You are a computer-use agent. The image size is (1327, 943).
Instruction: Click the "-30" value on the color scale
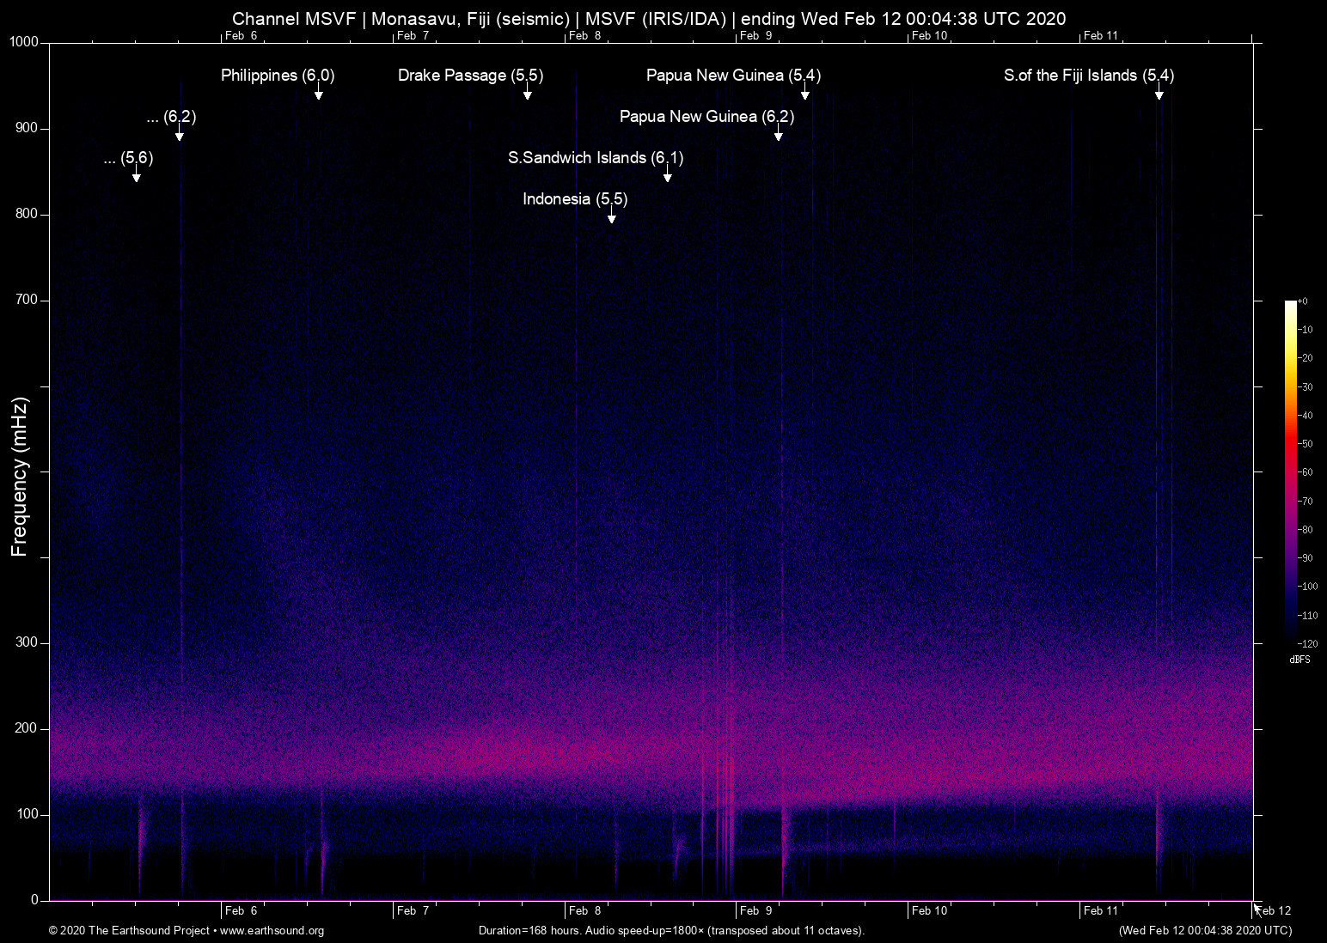point(1306,387)
